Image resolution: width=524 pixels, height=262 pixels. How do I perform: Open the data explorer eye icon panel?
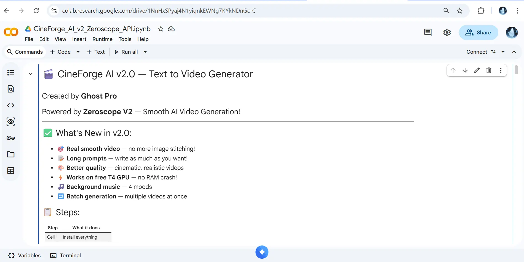11,122
